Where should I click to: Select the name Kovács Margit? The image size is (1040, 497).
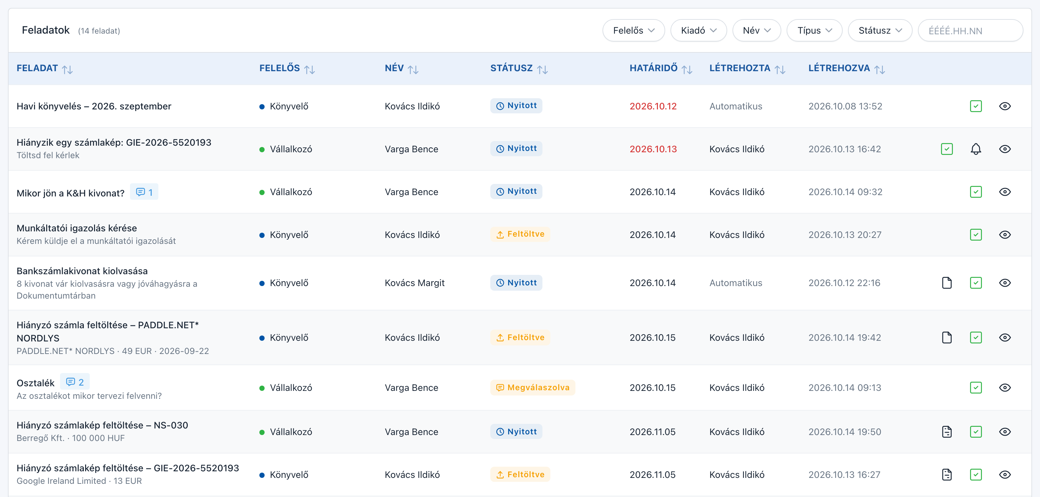tap(414, 283)
